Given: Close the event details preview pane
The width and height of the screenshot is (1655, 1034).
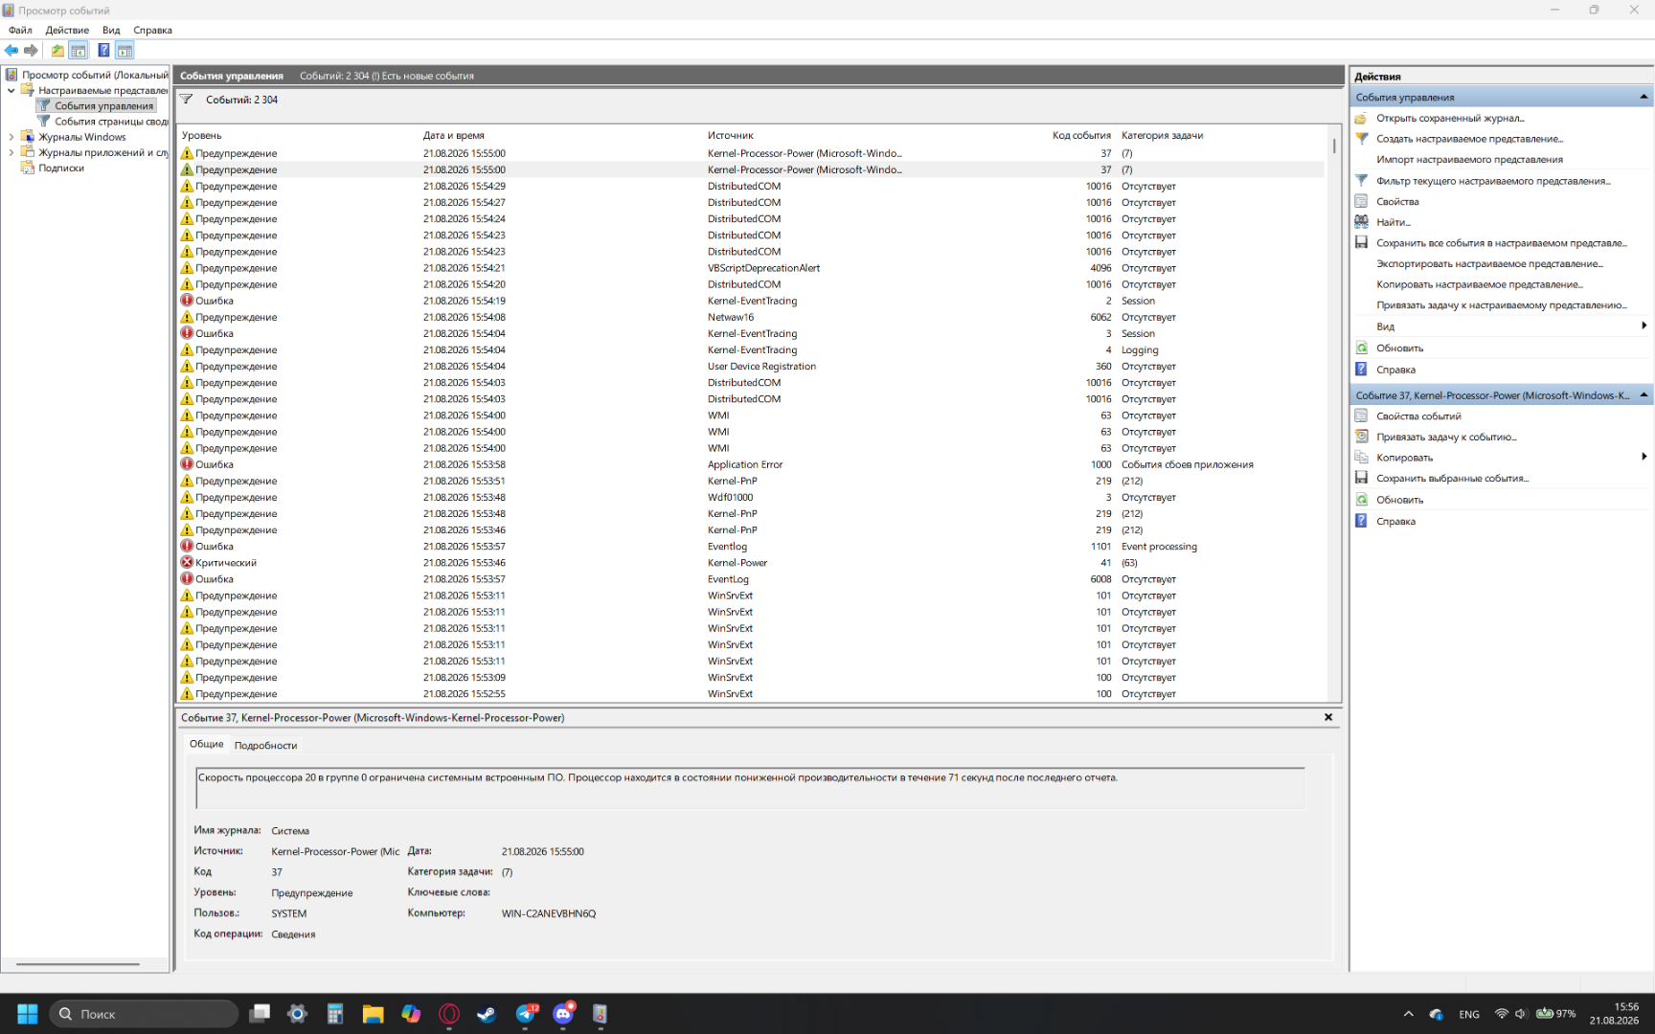Looking at the screenshot, I should point(1328,717).
